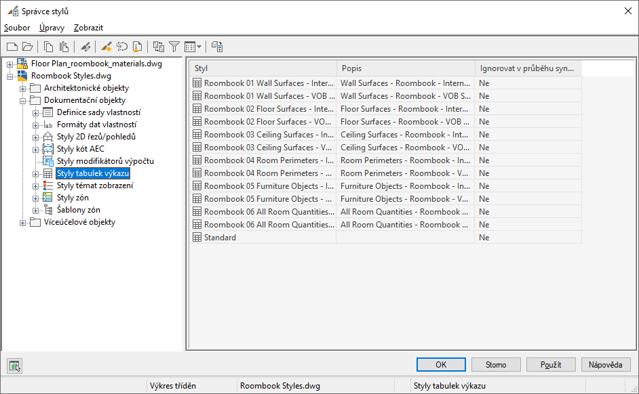Viewport: 639px width, 394px height.
Task: Select Roombook 01 Wall Surfaces - Inter... style
Action: [x=269, y=83]
